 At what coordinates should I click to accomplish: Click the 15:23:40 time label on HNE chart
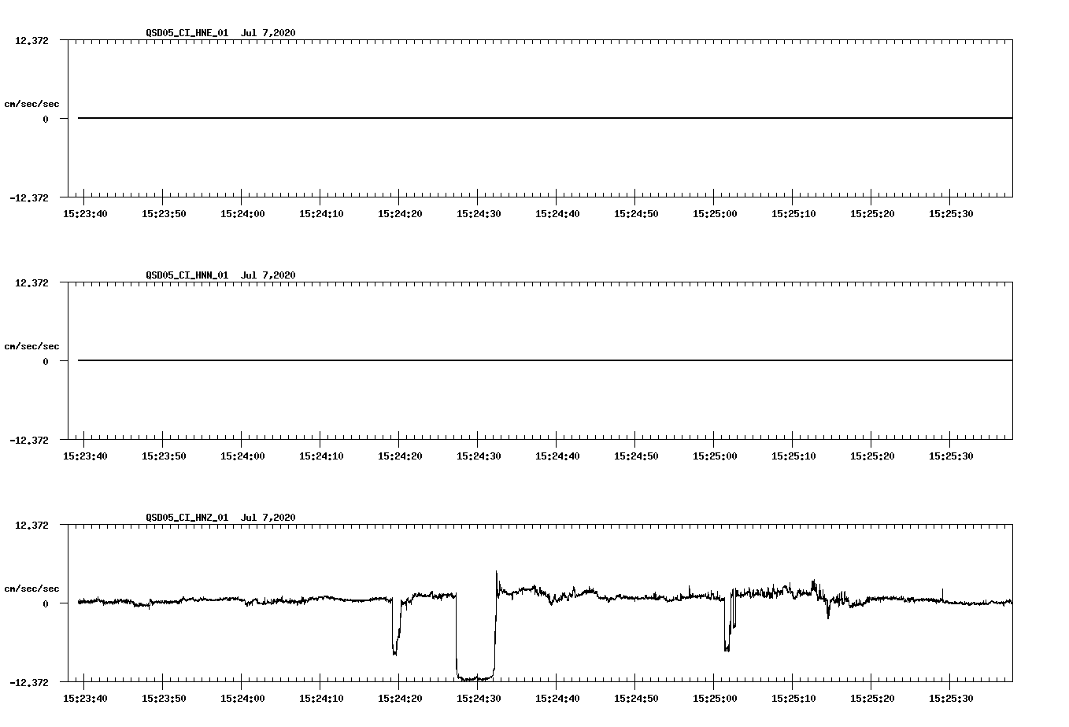[x=85, y=213]
